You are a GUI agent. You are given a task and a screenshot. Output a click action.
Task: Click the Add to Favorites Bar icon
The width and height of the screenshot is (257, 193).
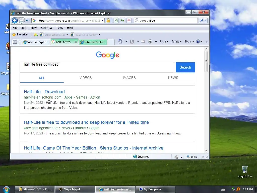35,34
